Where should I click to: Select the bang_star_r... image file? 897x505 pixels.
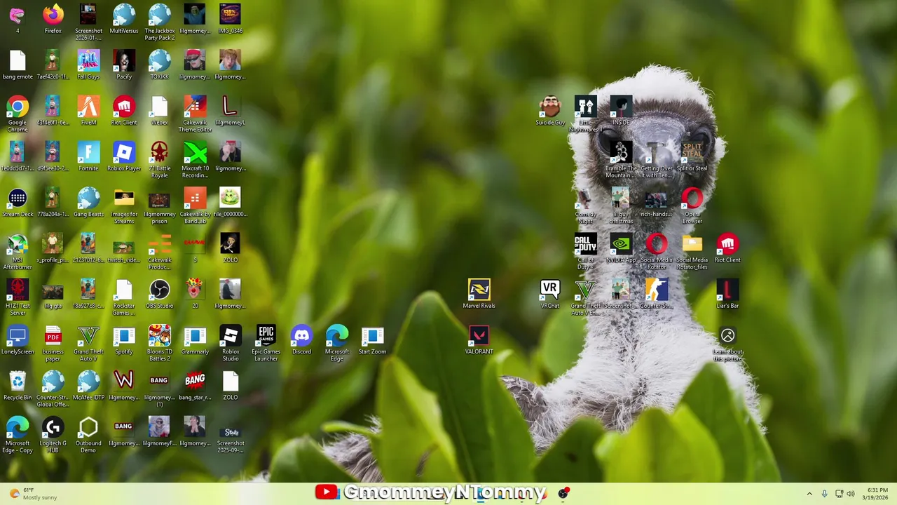point(195,385)
